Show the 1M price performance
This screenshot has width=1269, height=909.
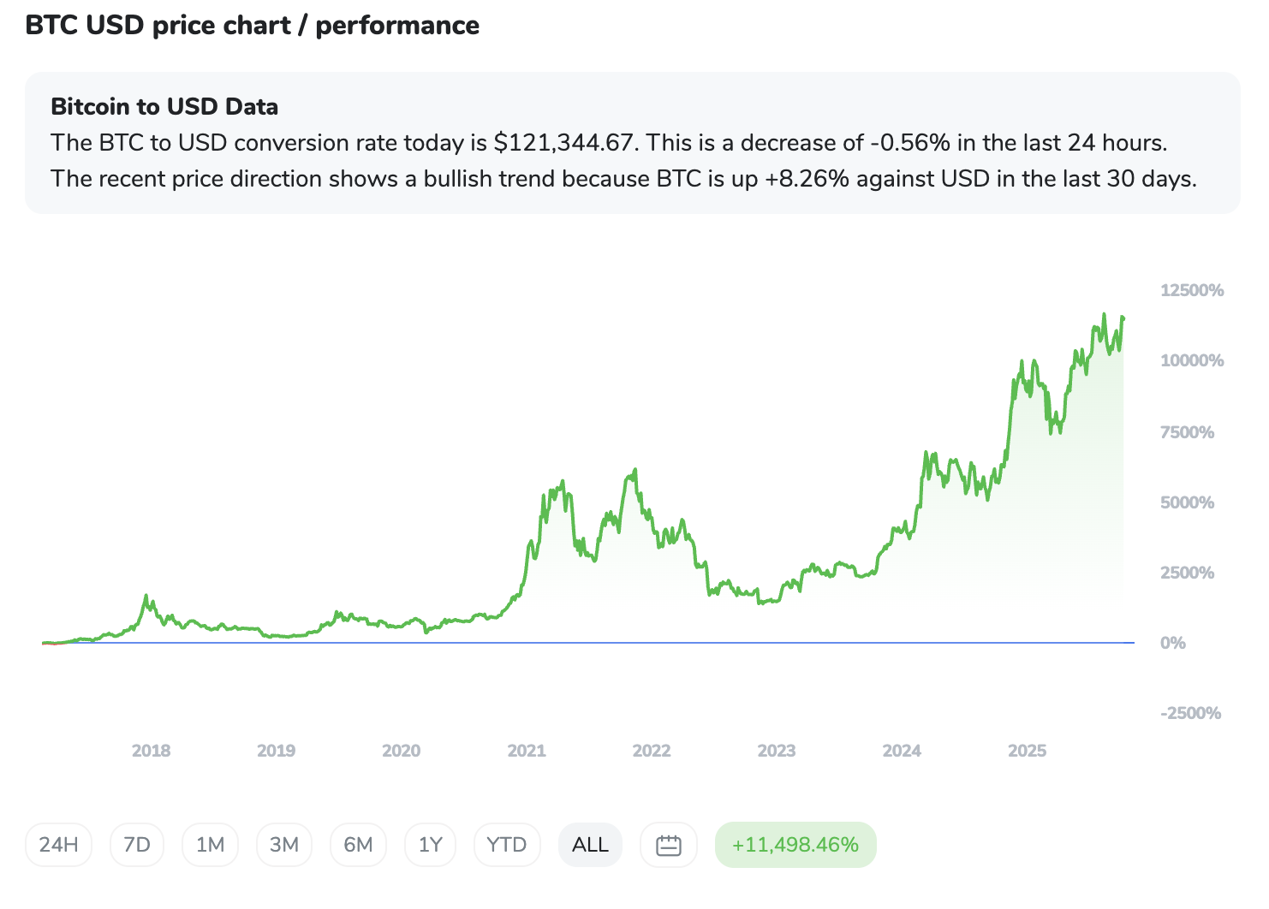tap(210, 845)
